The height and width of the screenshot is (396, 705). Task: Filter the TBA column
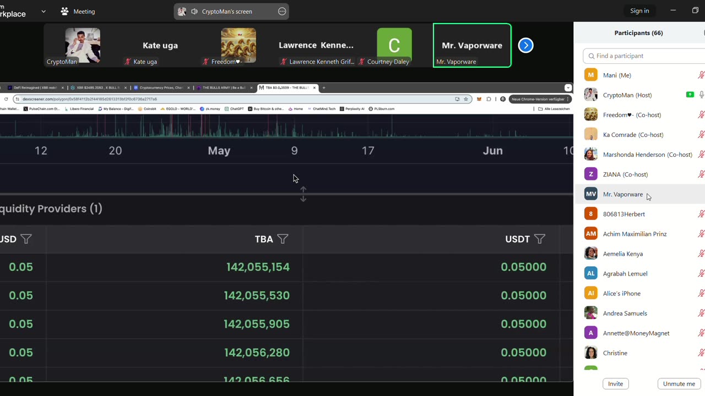tap(283, 239)
